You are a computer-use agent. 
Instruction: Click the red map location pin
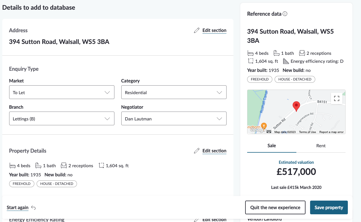coord(296,106)
